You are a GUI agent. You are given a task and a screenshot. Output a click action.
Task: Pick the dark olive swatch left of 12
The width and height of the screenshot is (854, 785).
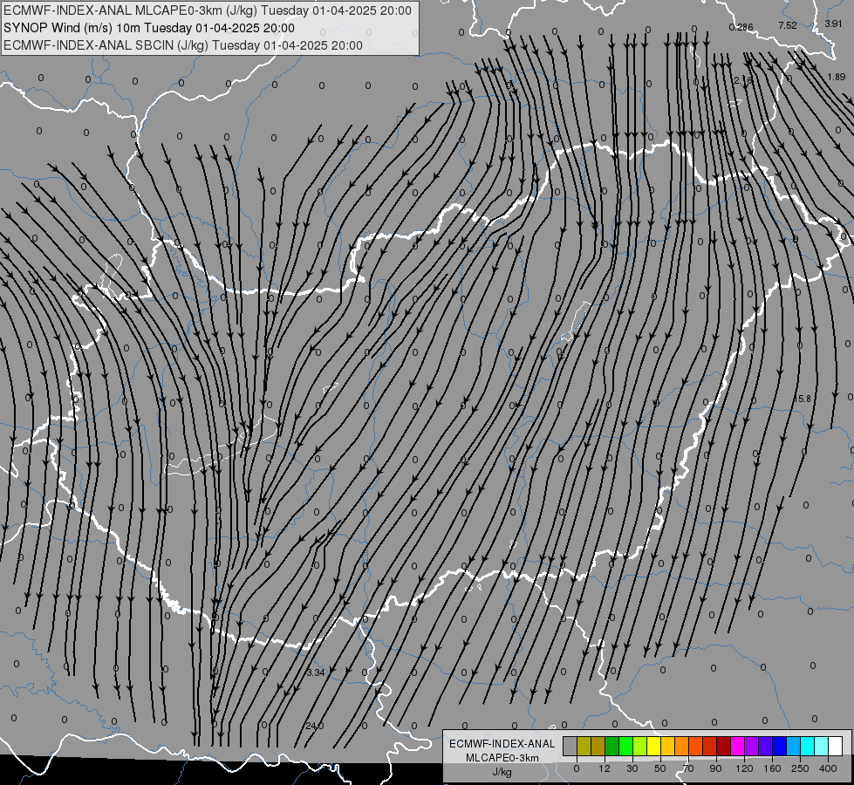(598, 747)
